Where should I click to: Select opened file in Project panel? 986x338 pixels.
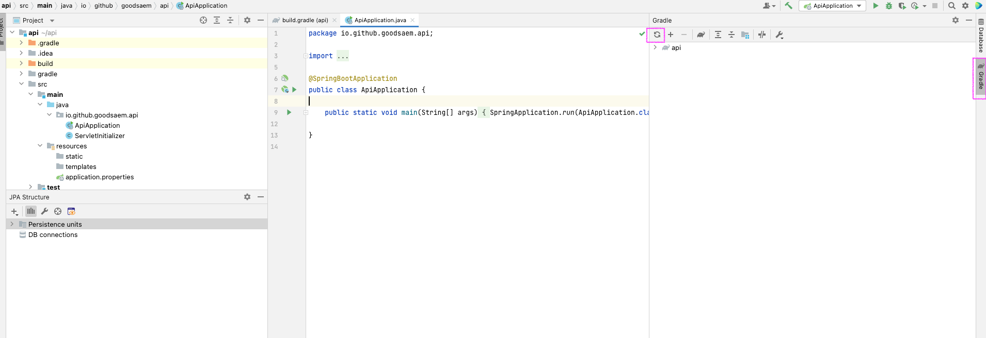(x=203, y=20)
